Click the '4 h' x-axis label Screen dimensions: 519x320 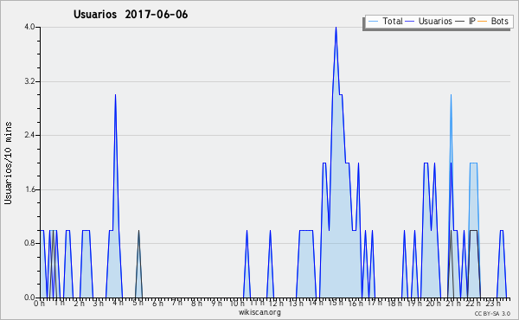119,303
